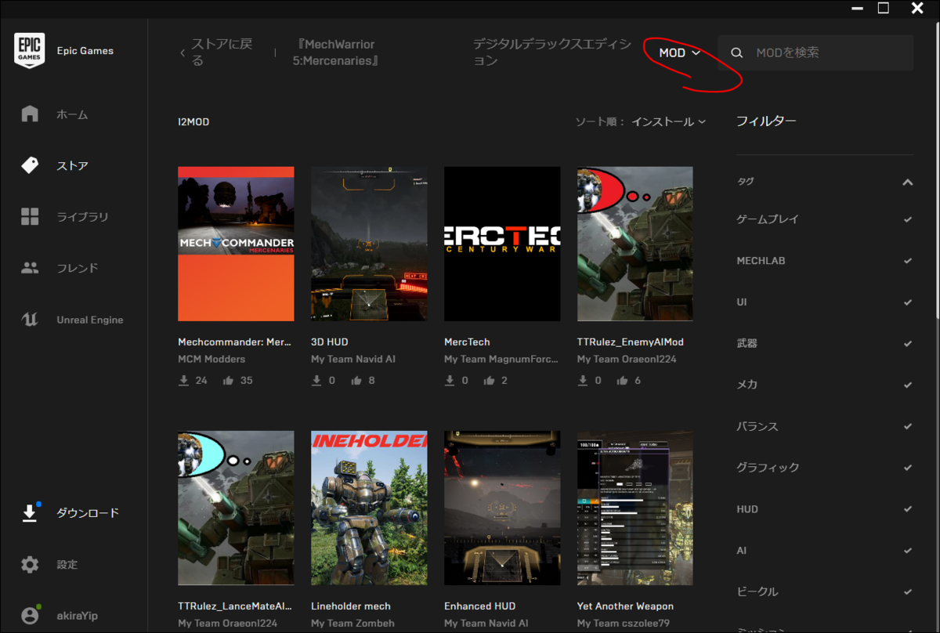Open ダウンロード in the sidebar
Viewport: 940px width, 633px height.
88,513
